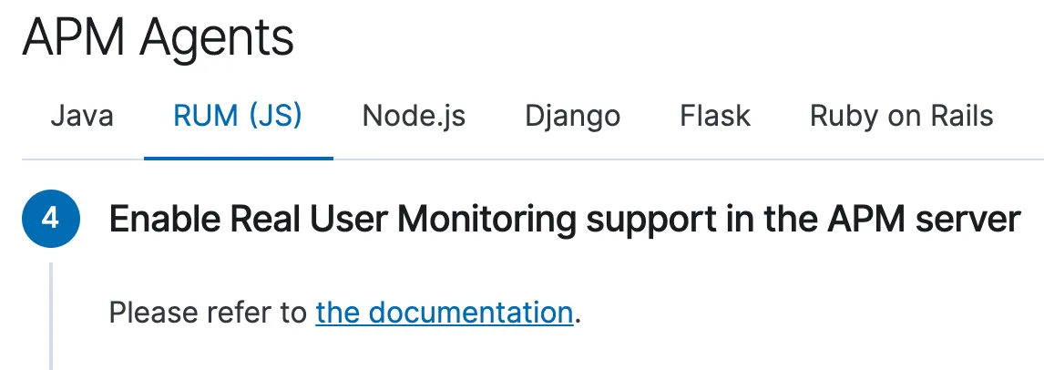
Task: Open the Node.js agent tab
Action: (x=414, y=117)
